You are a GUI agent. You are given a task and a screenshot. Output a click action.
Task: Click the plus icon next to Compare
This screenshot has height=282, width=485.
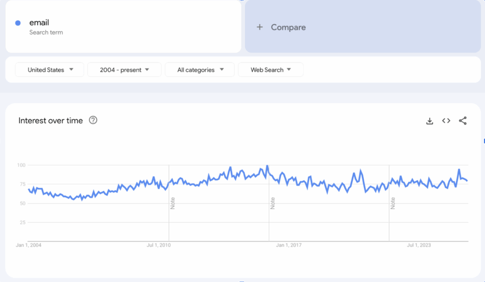[260, 27]
